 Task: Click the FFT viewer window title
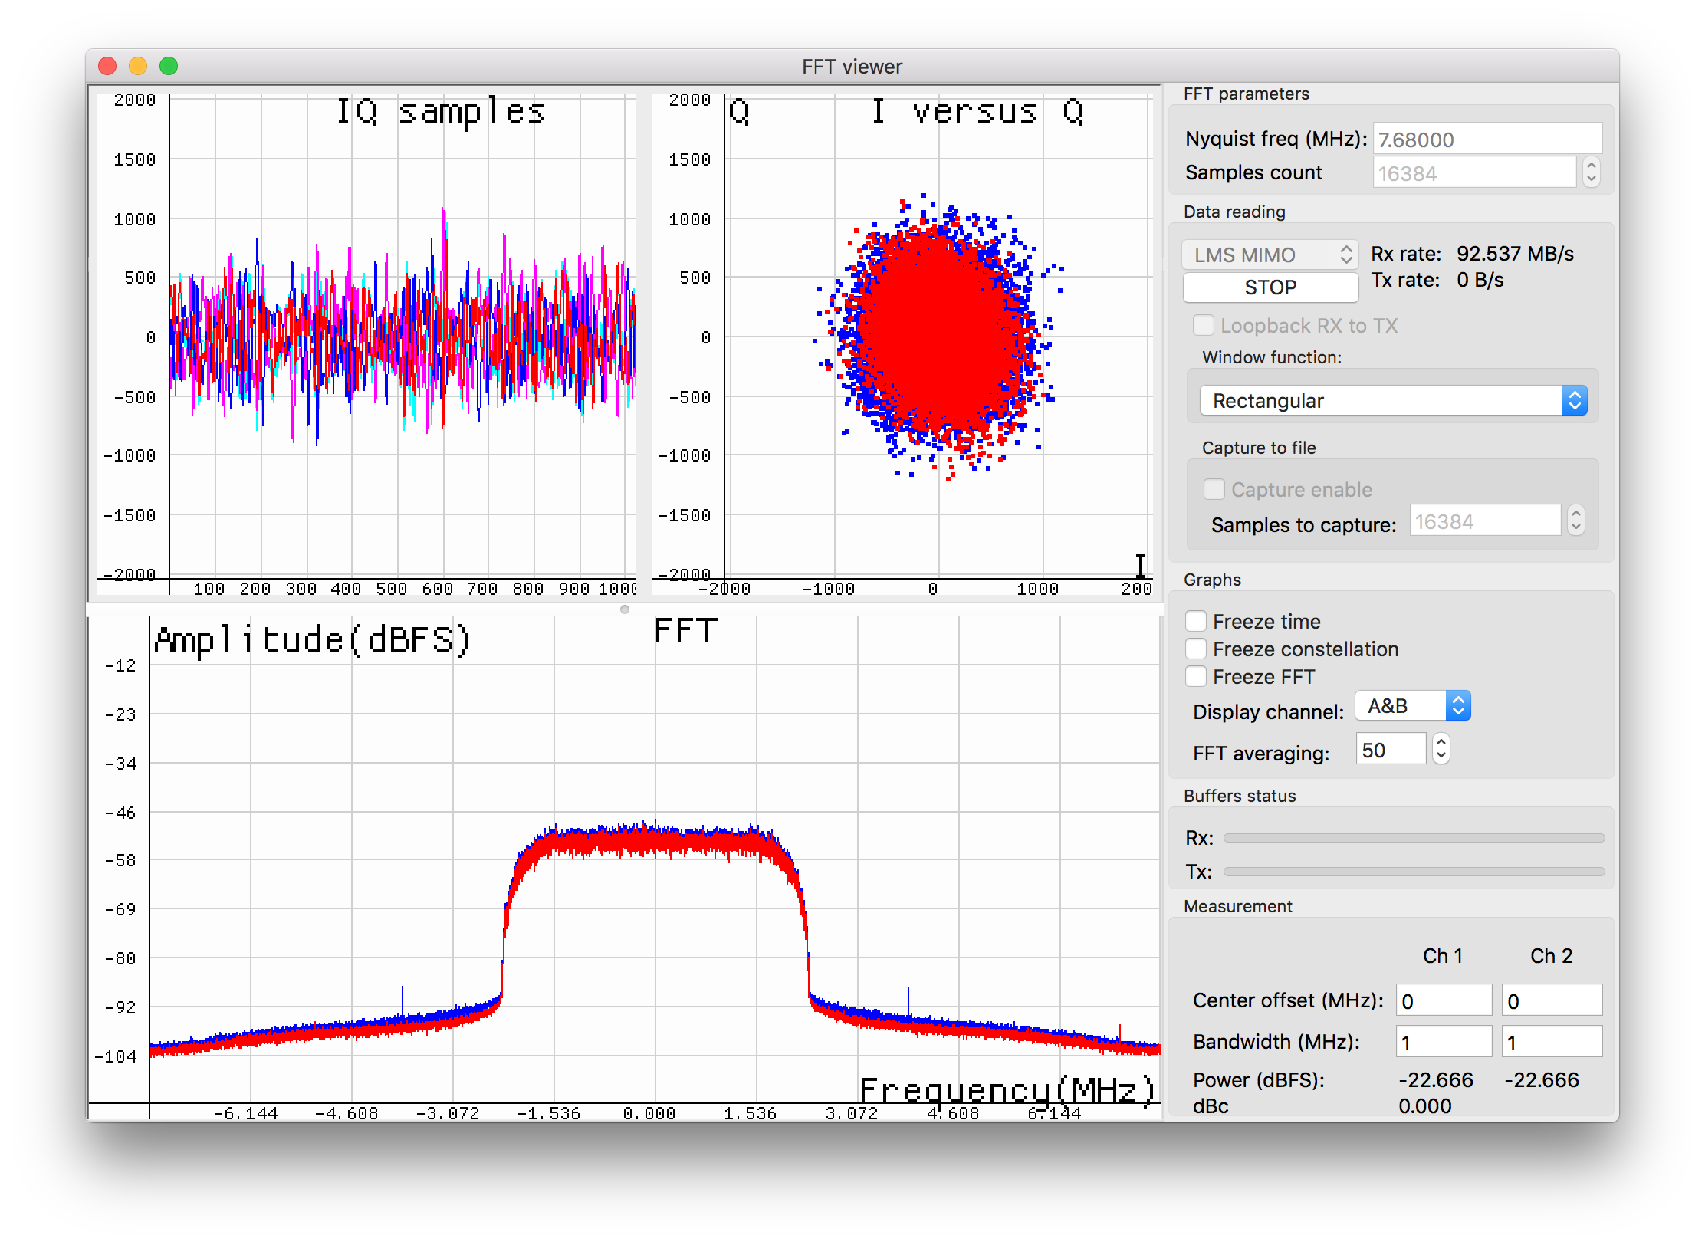(852, 67)
